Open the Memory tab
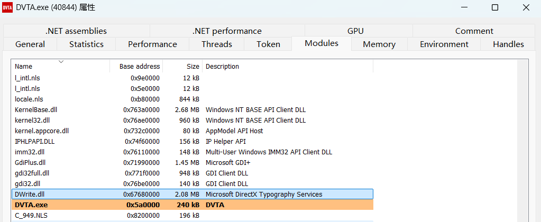 [379, 44]
